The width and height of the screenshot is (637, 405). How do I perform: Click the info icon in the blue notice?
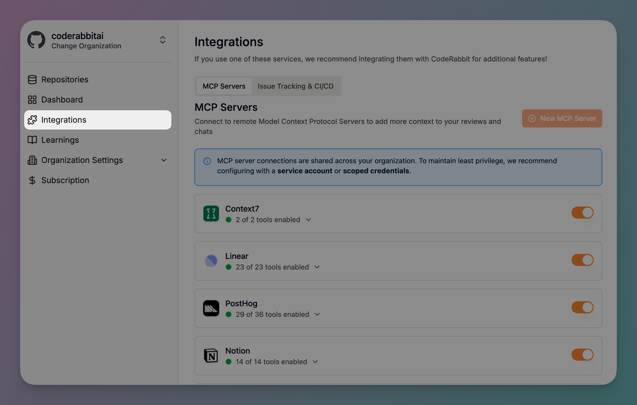pyautogui.click(x=207, y=161)
